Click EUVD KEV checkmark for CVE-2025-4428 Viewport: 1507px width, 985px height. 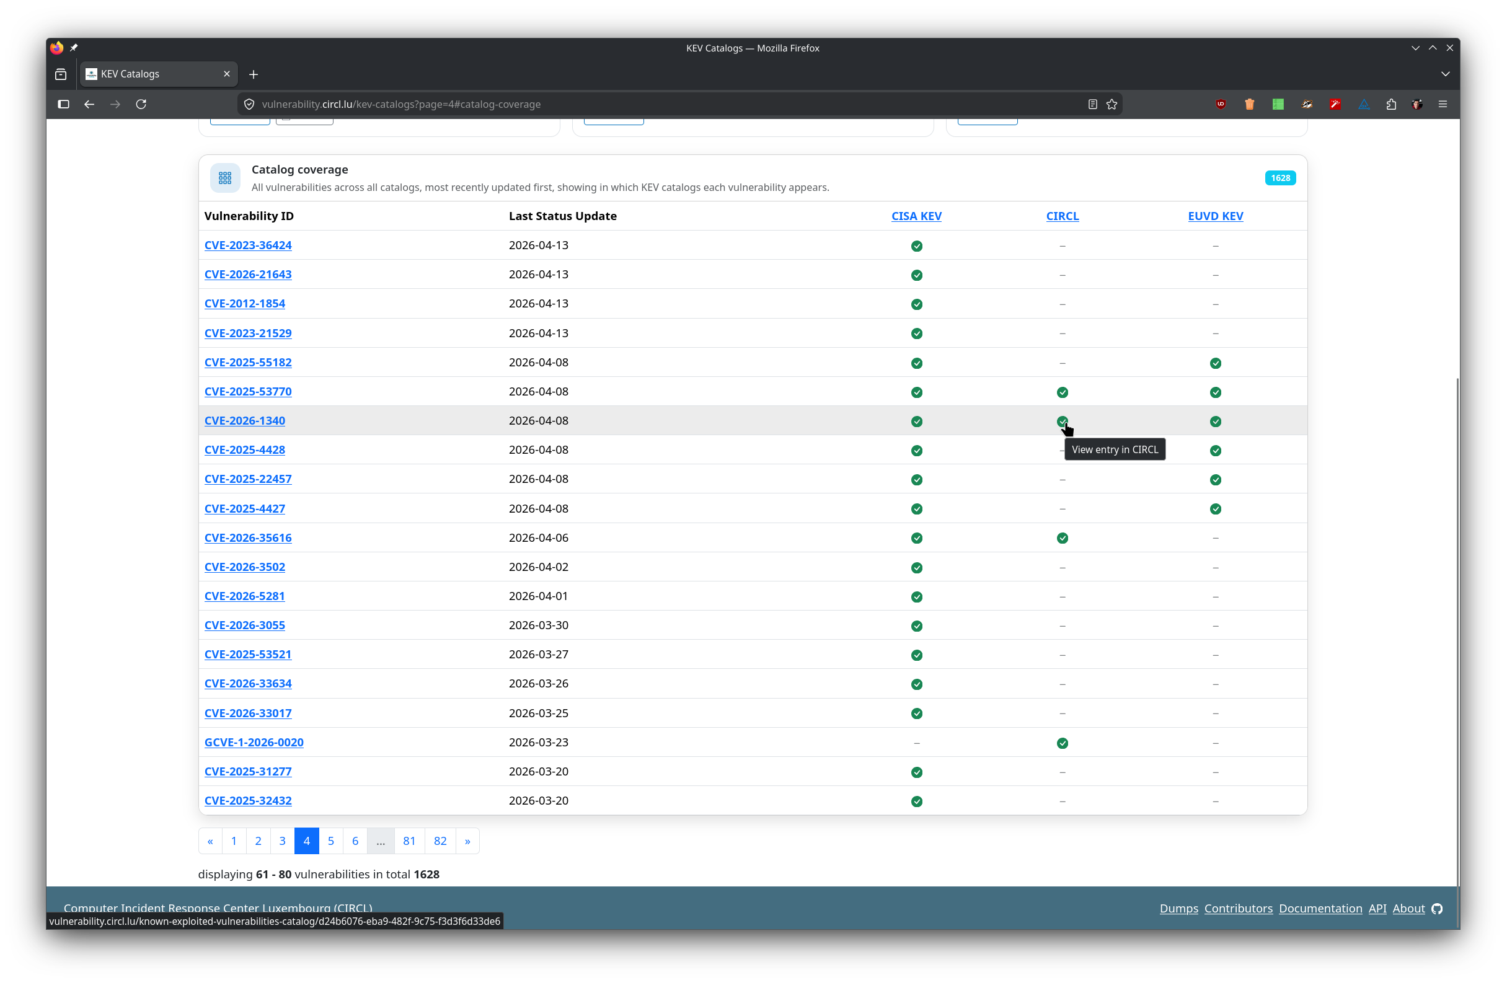coord(1215,450)
